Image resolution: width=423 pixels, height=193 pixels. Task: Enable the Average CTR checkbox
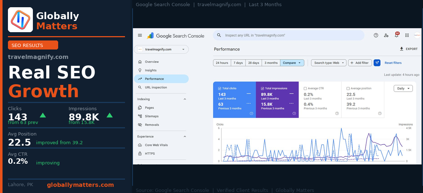305,88
